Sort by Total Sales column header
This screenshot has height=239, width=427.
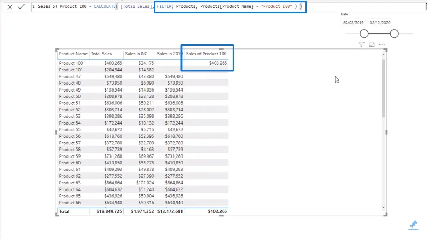pos(101,54)
